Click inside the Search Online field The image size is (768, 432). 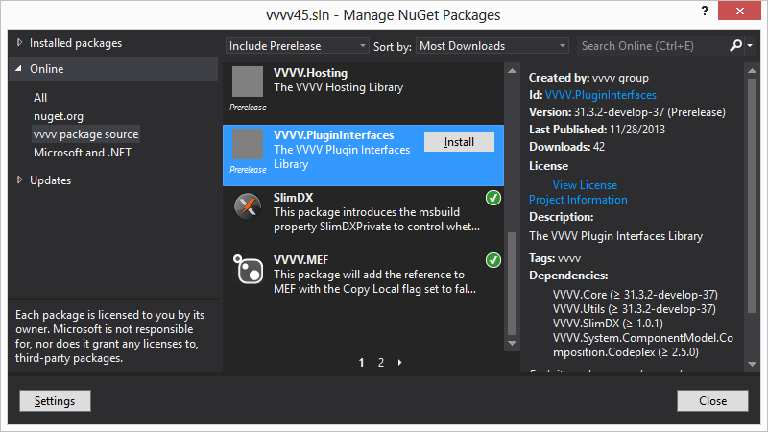[x=653, y=46]
